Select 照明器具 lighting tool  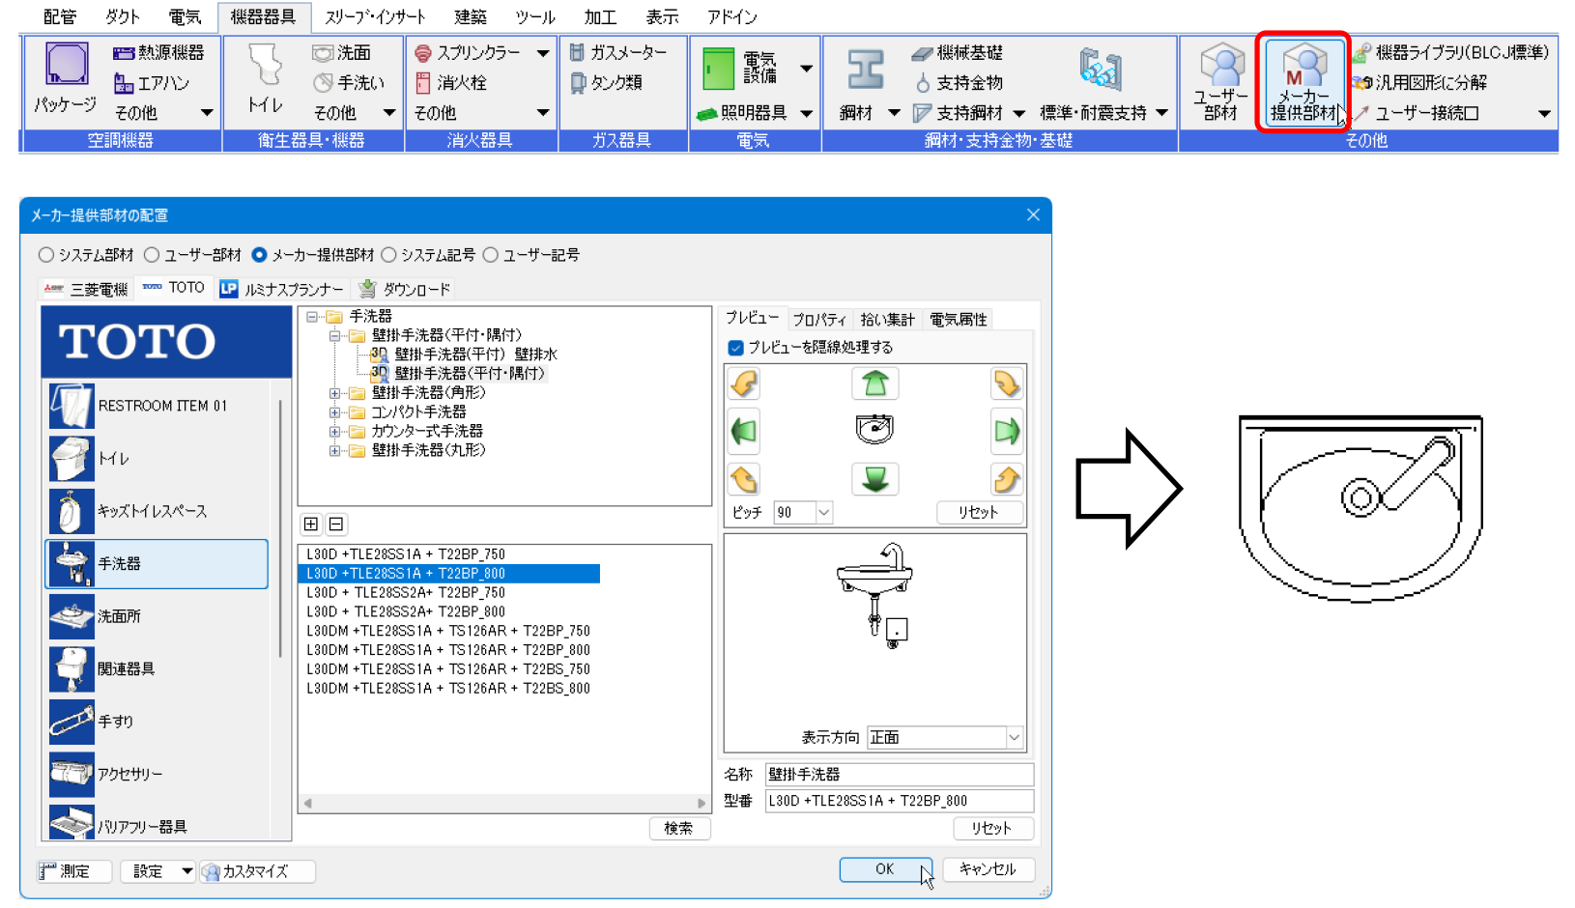741,113
